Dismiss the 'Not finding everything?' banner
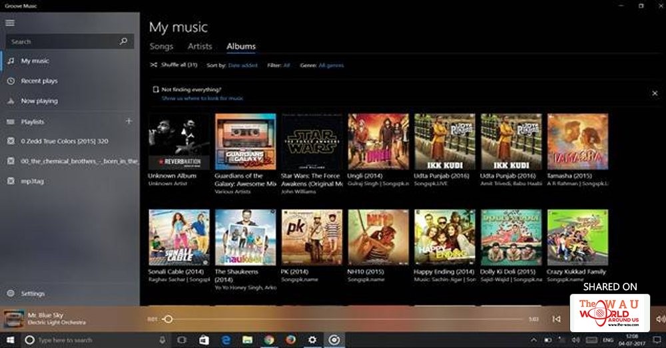666x348 pixels. click(x=654, y=93)
